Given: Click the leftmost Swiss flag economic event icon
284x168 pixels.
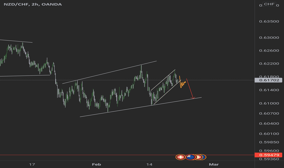Looking at the screenshot, I should [x=180, y=157].
